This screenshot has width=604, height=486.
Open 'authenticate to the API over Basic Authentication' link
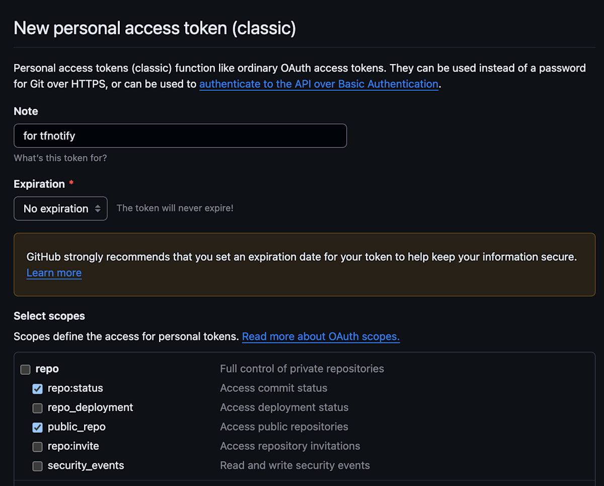[x=319, y=84]
